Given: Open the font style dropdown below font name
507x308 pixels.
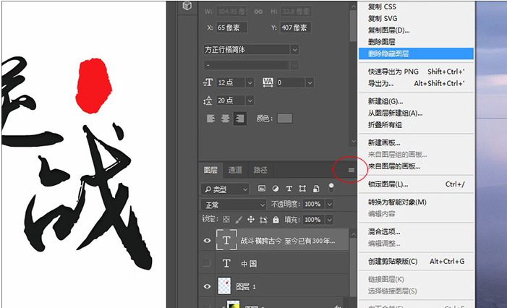Looking at the screenshot, I should [x=294, y=65].
